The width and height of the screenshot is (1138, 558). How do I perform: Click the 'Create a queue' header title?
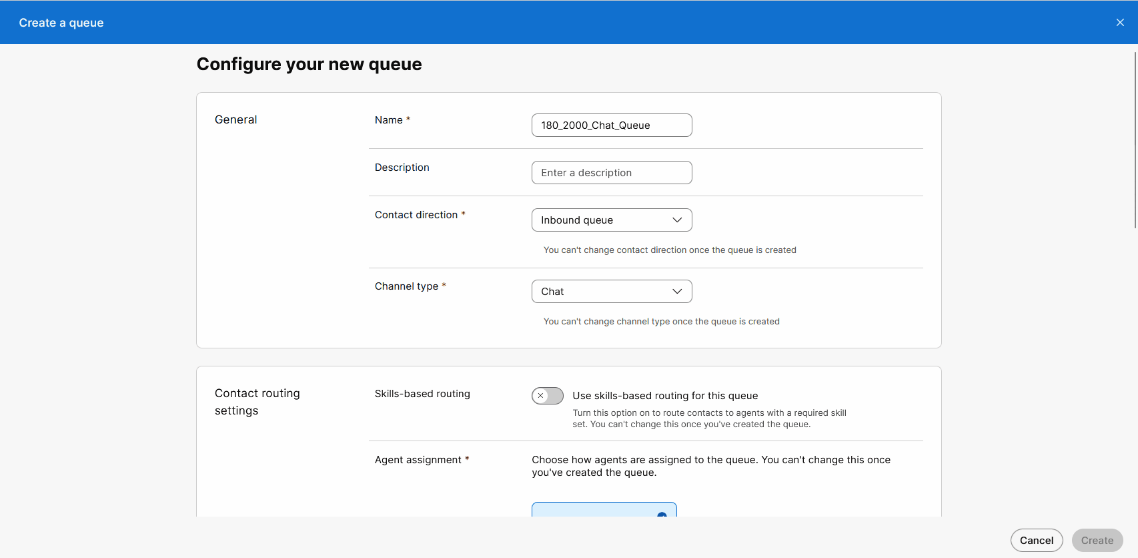point(61,23)
